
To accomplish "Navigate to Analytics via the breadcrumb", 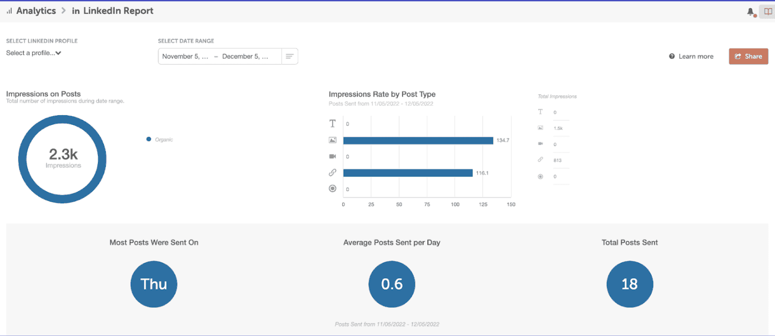I will 36,10.
